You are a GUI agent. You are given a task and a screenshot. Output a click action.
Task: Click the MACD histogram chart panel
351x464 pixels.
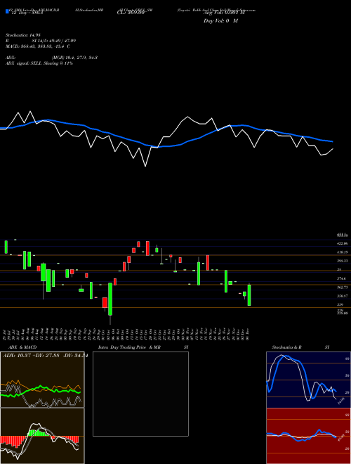pos(42,436)
